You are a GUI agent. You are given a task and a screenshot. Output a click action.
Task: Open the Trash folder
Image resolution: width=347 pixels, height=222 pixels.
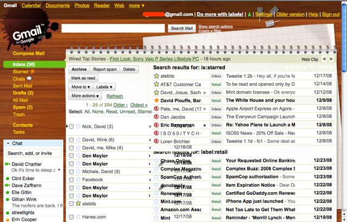click(x=19, y=115)
